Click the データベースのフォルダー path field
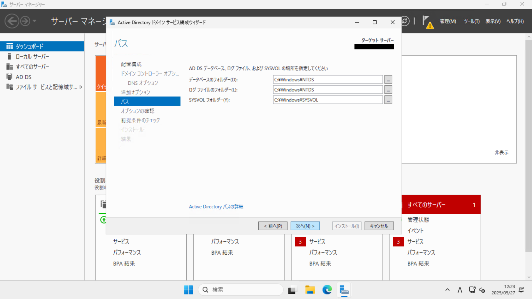 point(328,80)
